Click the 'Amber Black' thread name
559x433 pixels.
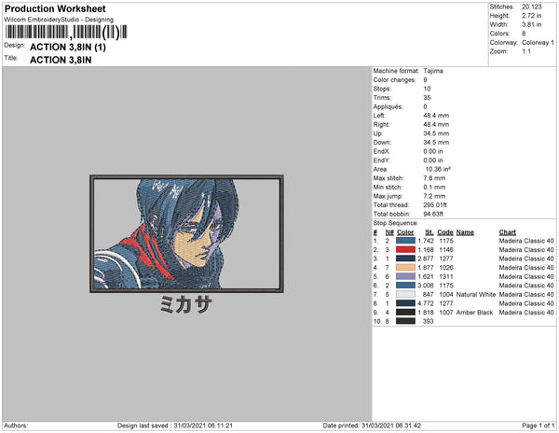click(474, 313)
